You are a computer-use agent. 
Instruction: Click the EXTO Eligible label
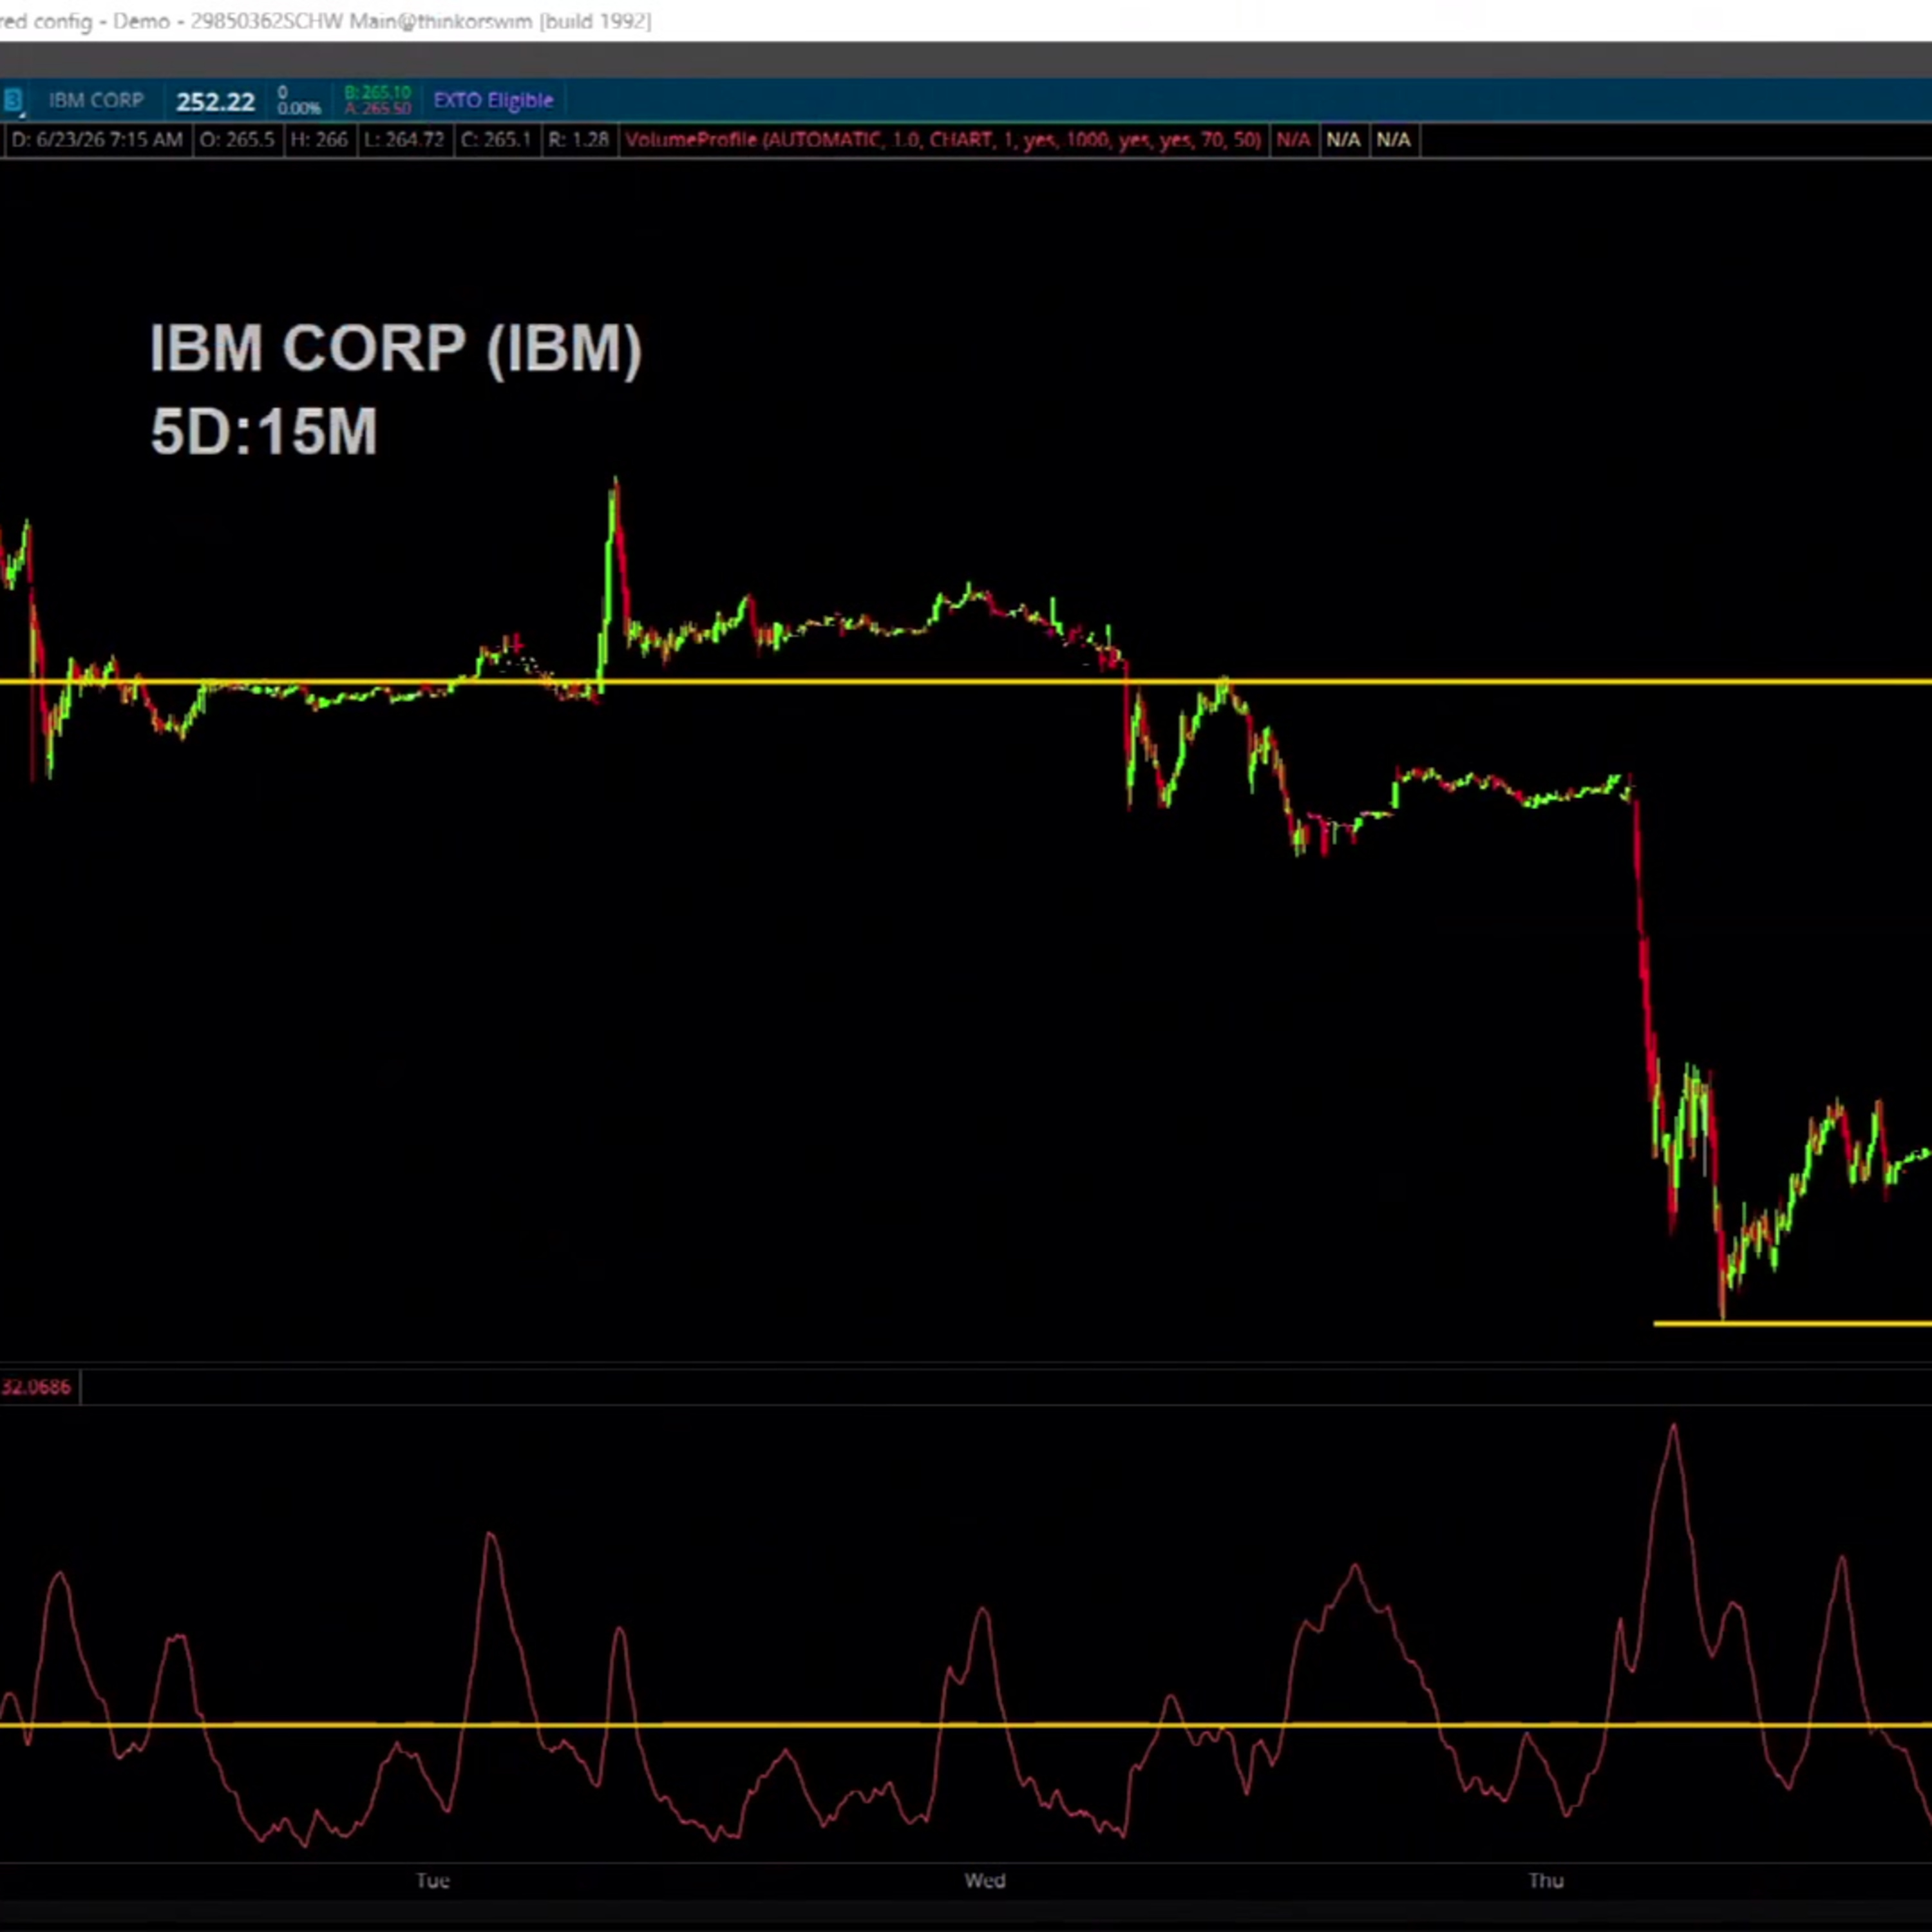493,100
